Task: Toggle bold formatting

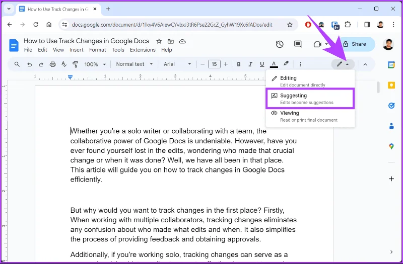Action: click(x=239, y=64)
